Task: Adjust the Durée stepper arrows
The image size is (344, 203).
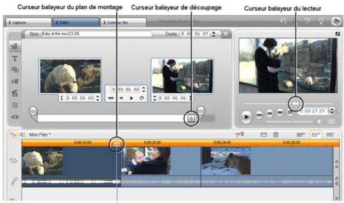Action: [x=214, y=34]
